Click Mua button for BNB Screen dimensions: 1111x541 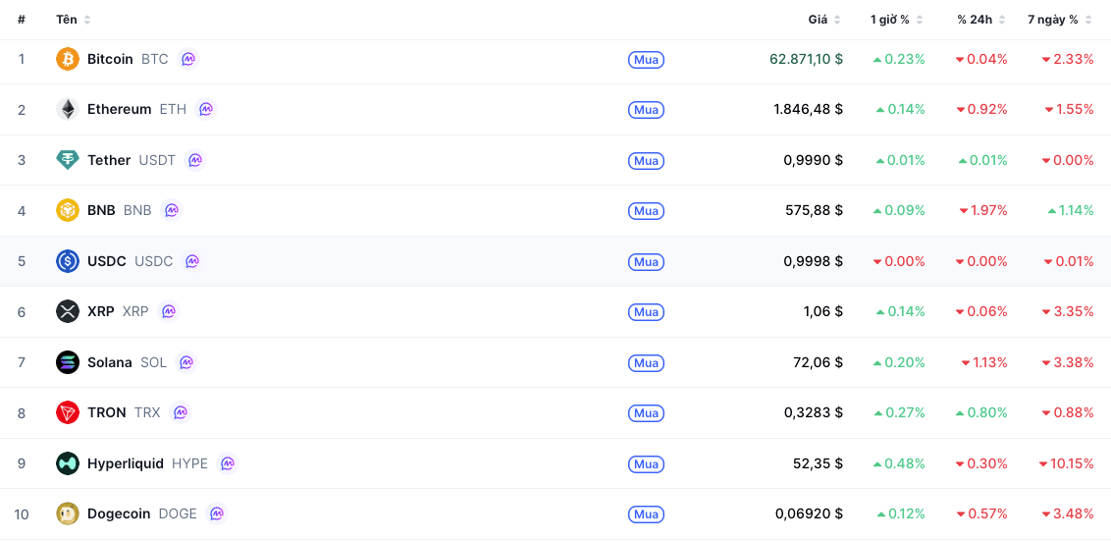[x=646, y=211]
